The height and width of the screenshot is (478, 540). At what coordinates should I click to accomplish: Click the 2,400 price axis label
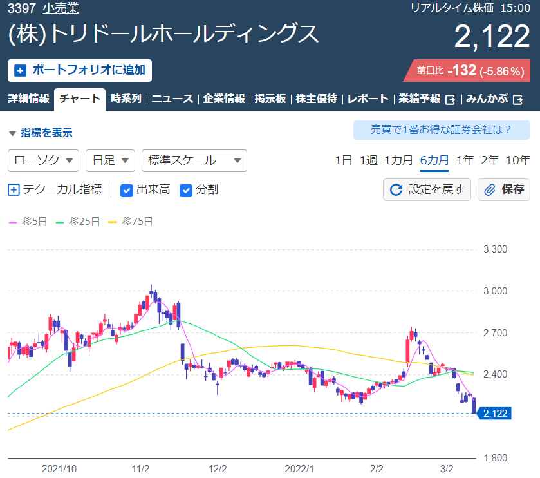[x=495, y=374]
